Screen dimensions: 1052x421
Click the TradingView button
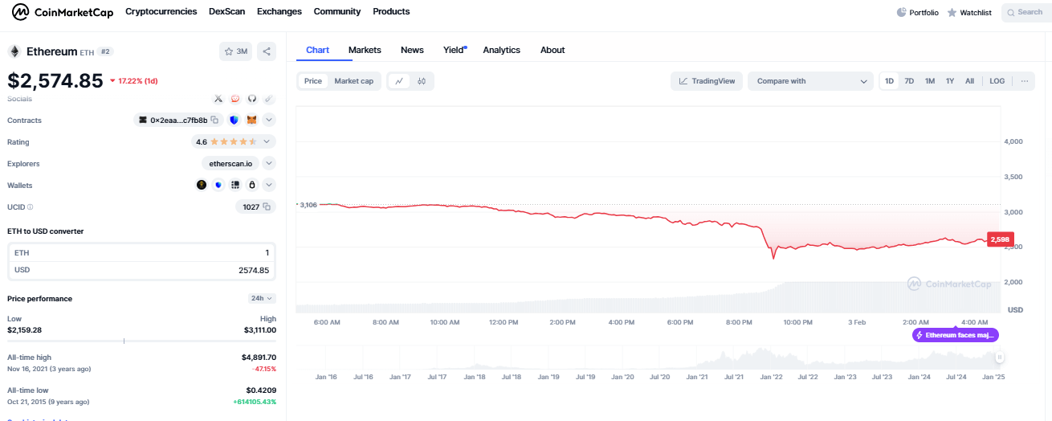point(707,81)
